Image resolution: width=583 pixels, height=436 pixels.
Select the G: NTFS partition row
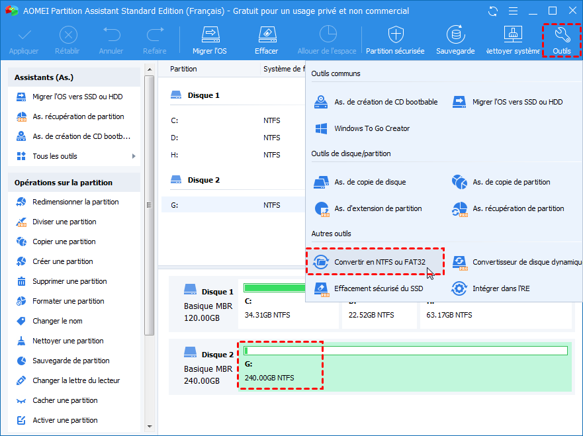(x=234, y=205)
